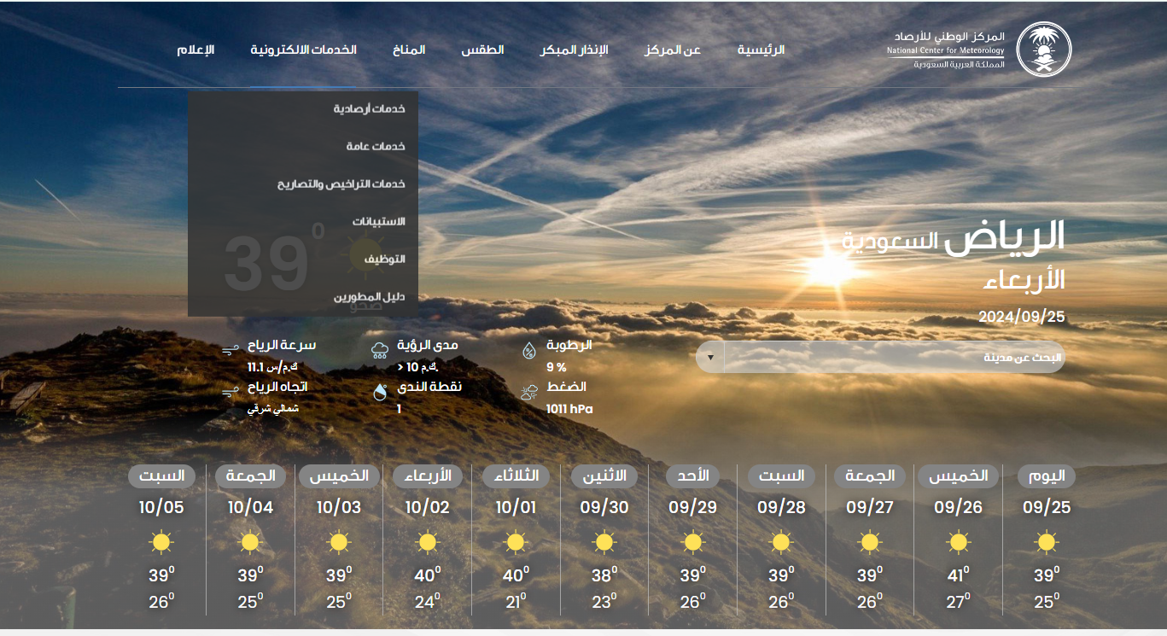Click the الخميس button for 09/26

point(958,476)
